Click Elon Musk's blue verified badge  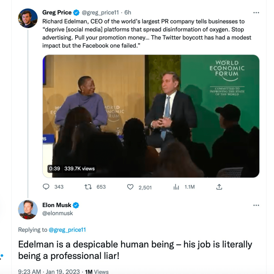click(76, 205)
